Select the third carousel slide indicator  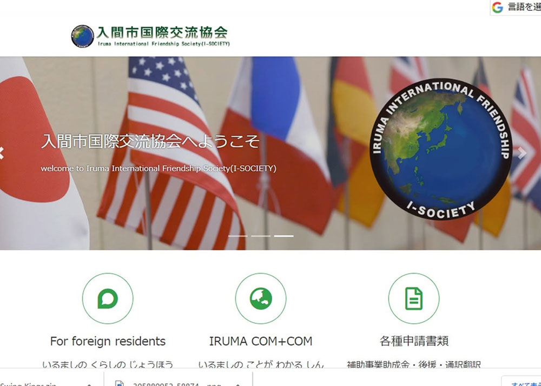tap(283, 236)
